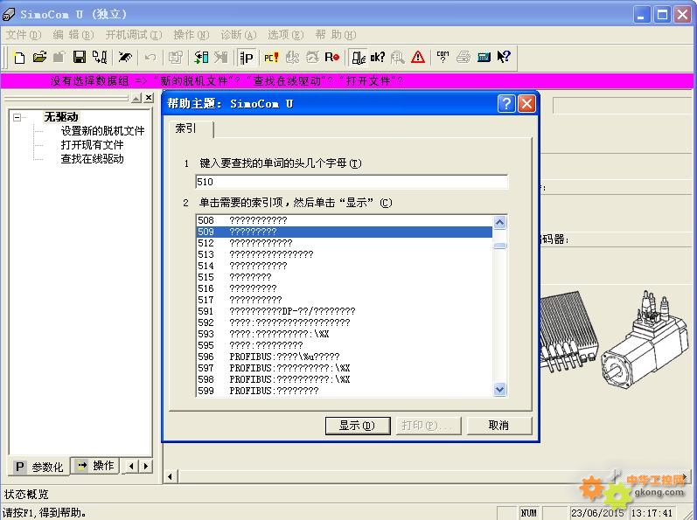697x520 pixels.
Task: Click the 13:17:41 time in status bar
Action: click(x=652, y=513)
